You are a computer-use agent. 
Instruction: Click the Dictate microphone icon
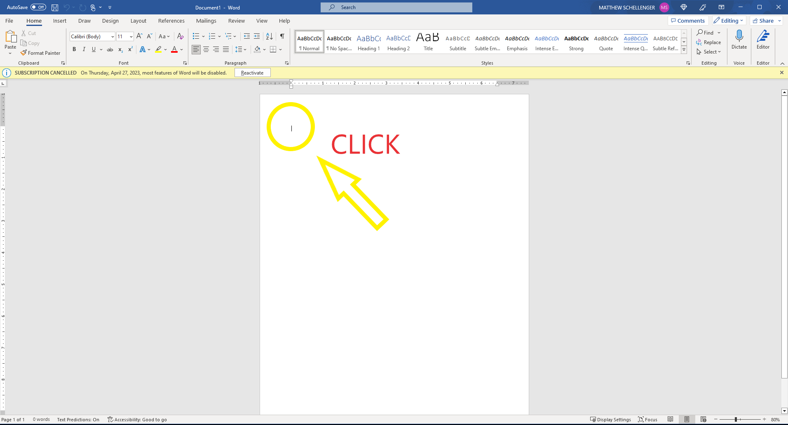[x=739, y=37]
